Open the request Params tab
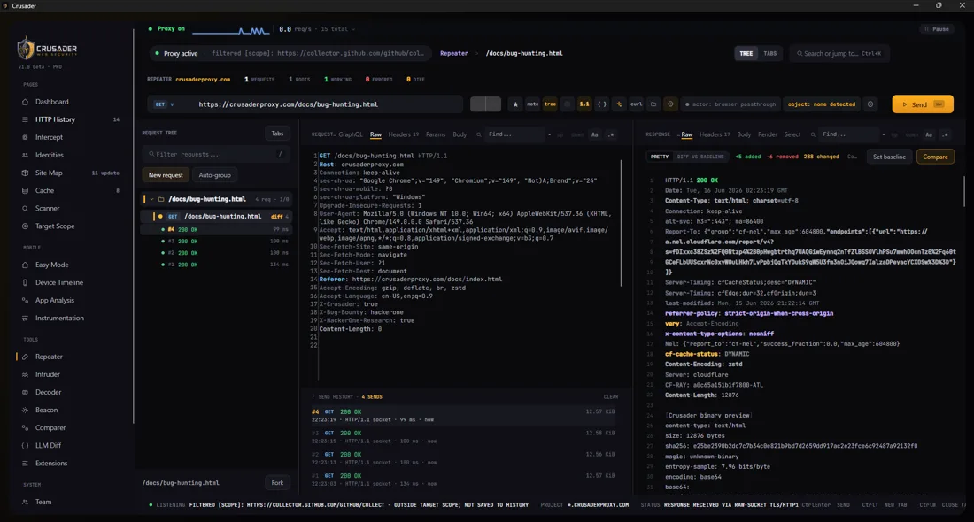The width and height of the screenshot is (974, 522). tap(436, 134)
